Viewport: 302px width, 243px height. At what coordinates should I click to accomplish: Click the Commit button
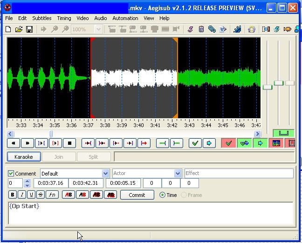(x=137, y=195)
